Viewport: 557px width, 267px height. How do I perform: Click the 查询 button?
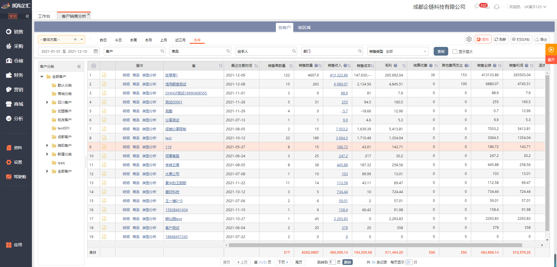point(441,51)
